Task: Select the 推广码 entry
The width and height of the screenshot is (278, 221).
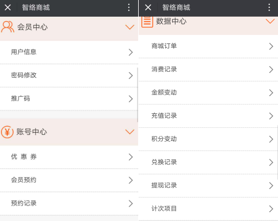Action: coord(69,99)
